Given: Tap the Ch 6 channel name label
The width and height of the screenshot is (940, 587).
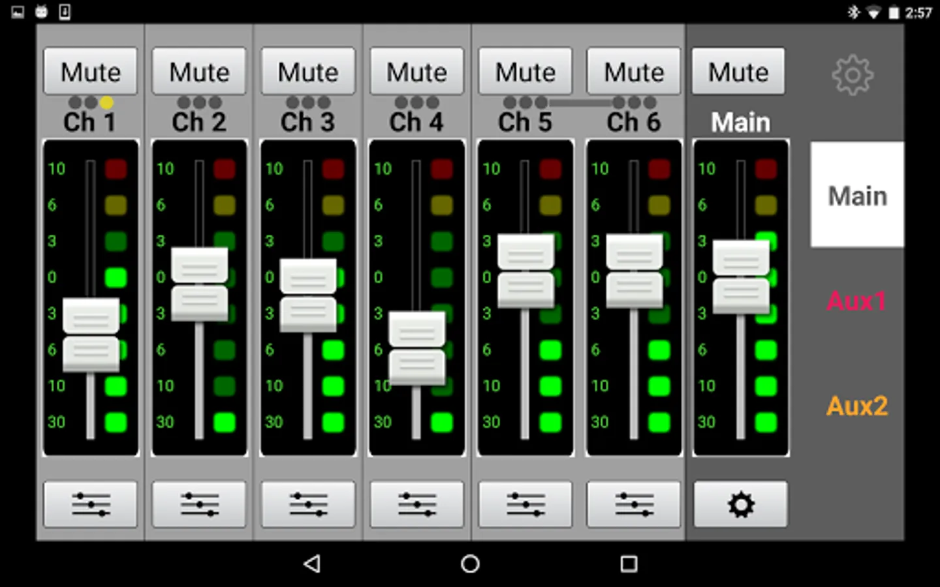Looking at the screenshot, I should (x=633, y=122).
